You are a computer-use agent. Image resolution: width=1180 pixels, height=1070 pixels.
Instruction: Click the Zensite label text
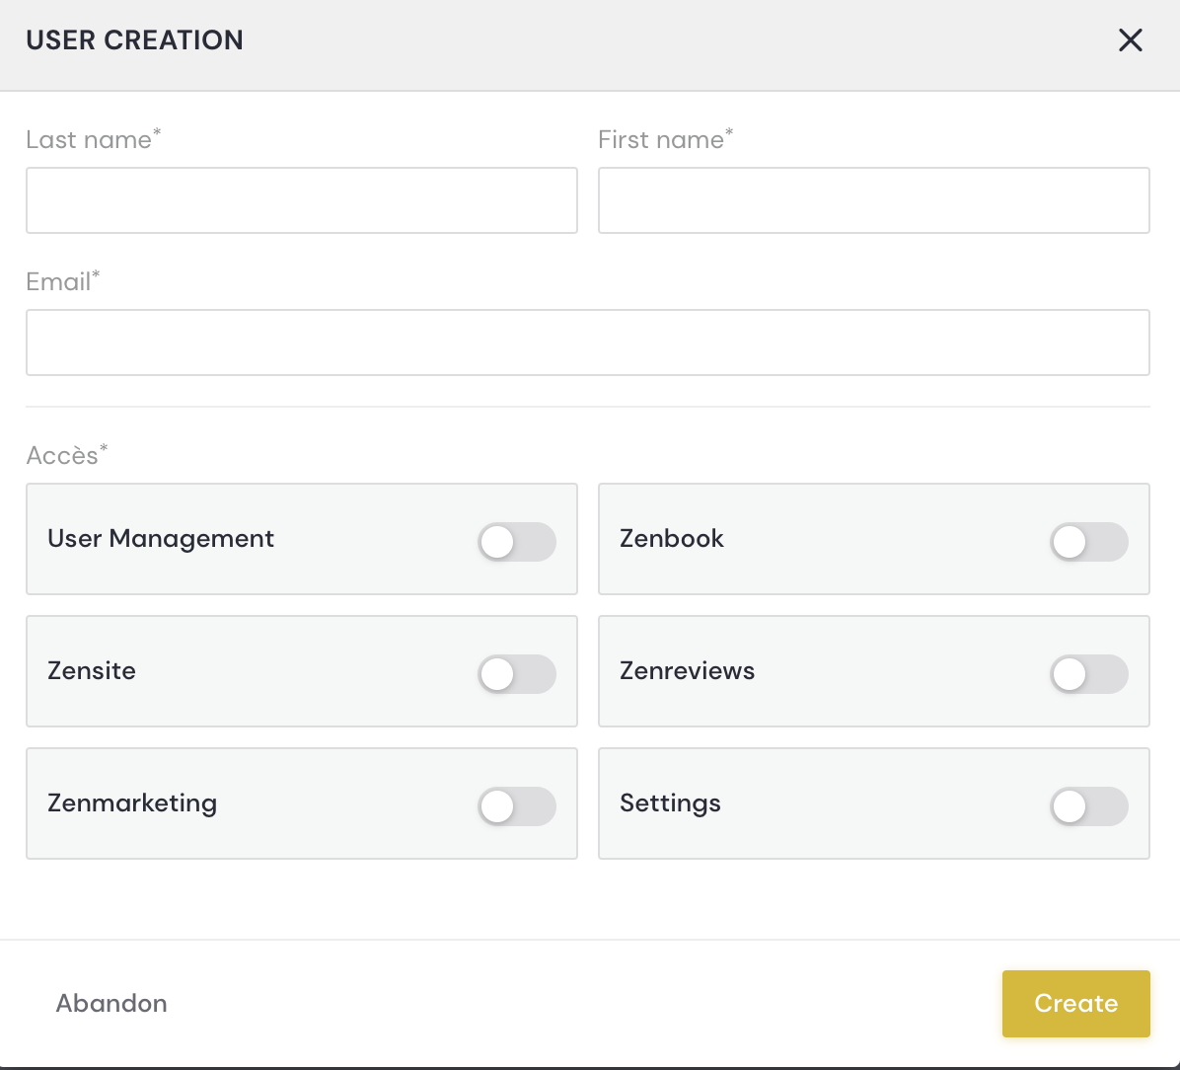92,670
